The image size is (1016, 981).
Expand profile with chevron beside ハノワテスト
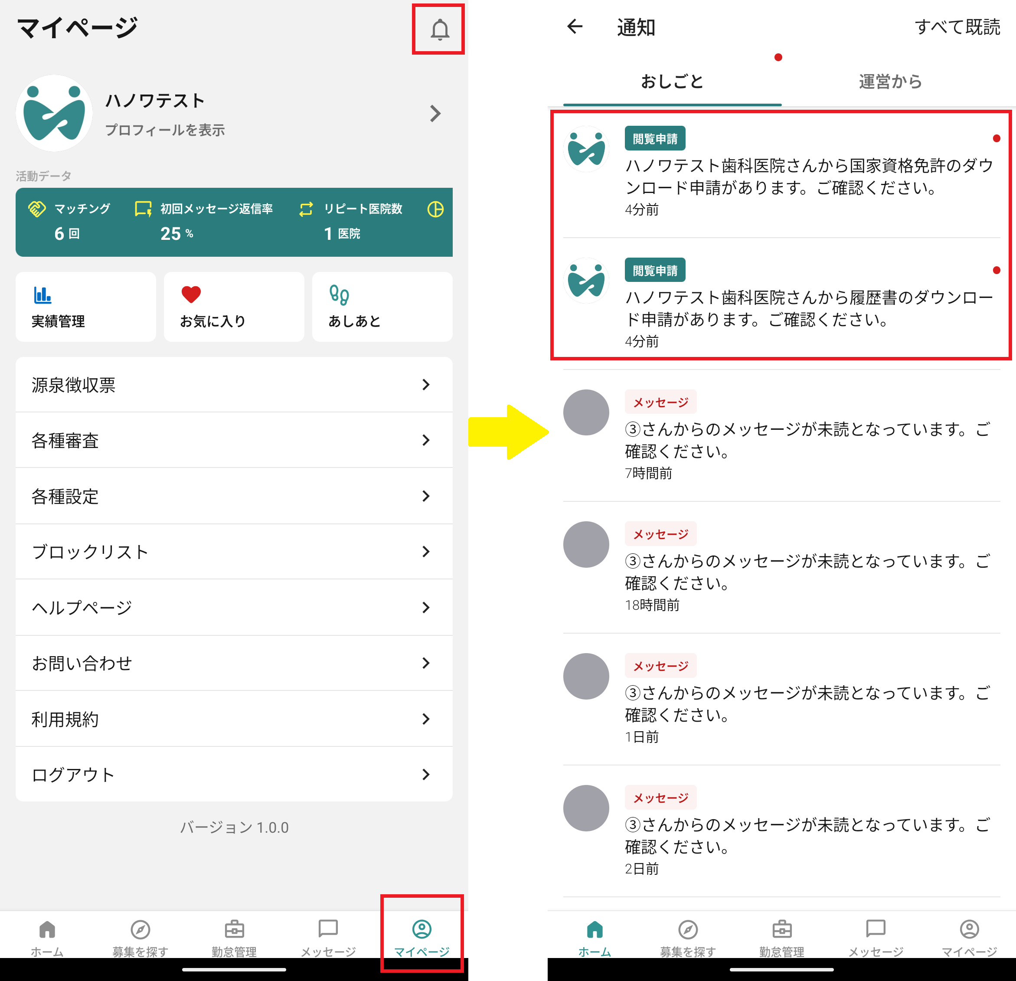435,114
